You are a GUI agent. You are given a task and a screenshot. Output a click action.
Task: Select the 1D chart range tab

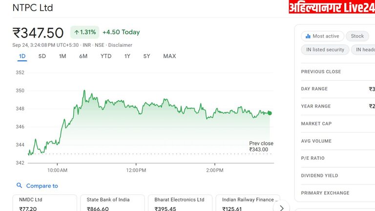pyautogui.click(x=22, y=56)
